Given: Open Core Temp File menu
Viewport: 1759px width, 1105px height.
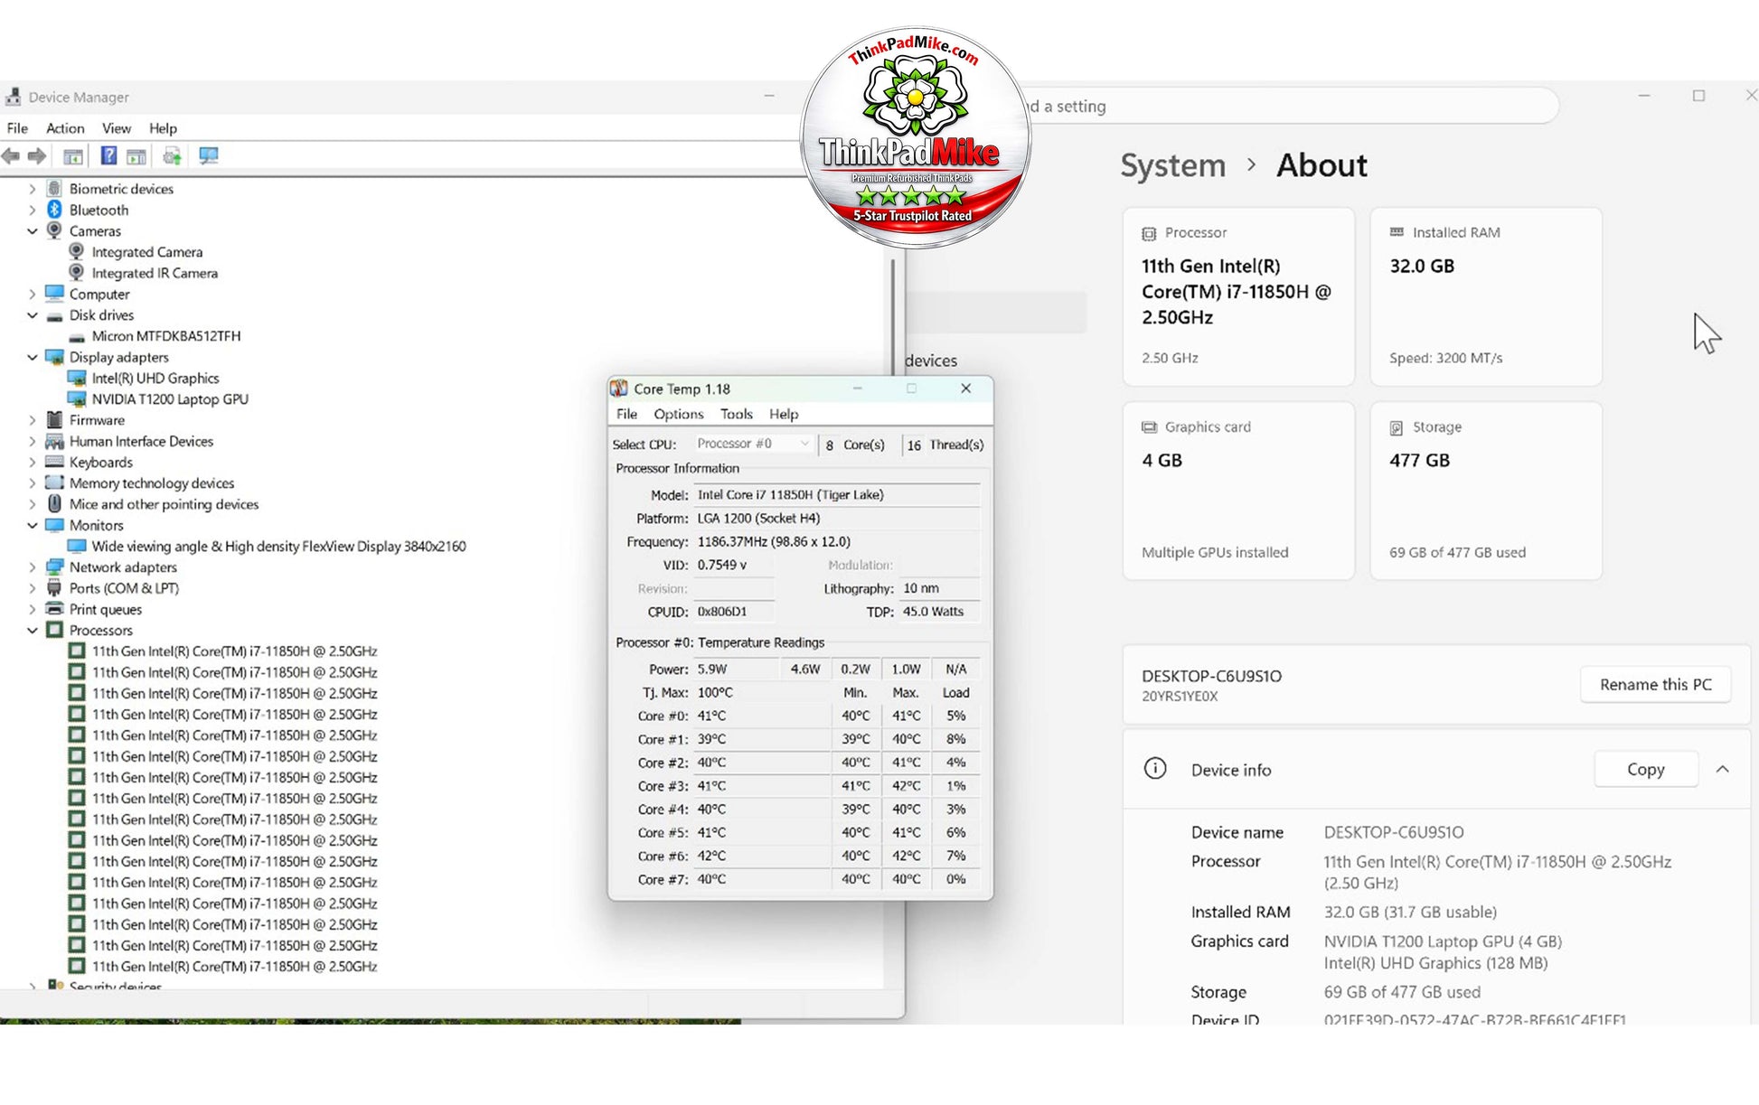Looking at the screenshot, I should coord(626,414).
